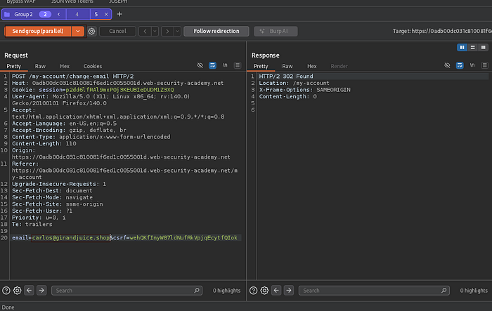Open Response search settings gear
The height and width of the screenshot is (311, 492).
pos(264,291)
